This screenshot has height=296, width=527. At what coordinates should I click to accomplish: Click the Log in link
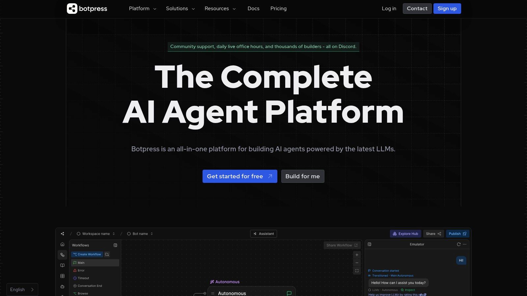[389, 9]
